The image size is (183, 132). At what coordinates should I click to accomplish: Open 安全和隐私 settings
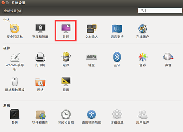pyautogui.click(x=15, y=31)
